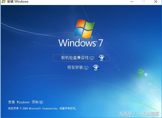
Task: Click the arrow icon beside 现在安装
Action: click(96, 68)
